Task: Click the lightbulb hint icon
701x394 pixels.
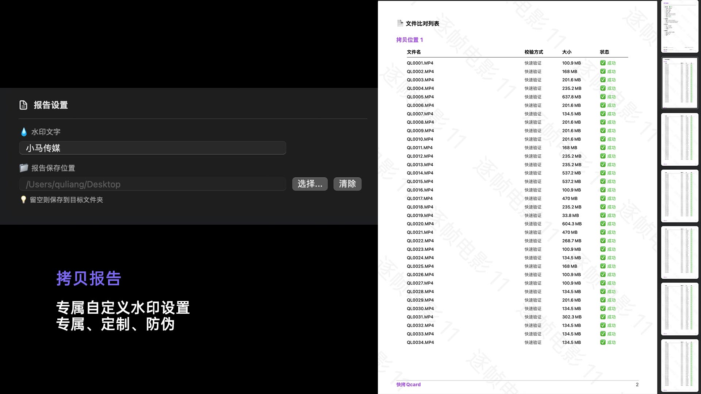Action: point(23,200)
